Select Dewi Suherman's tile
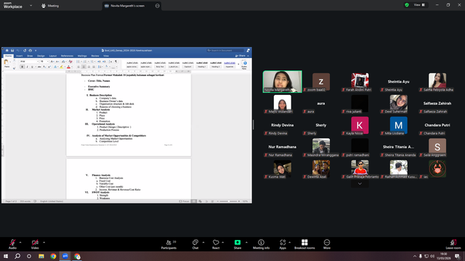The height and width of the screenshot is (261, 465). point(398,104)
